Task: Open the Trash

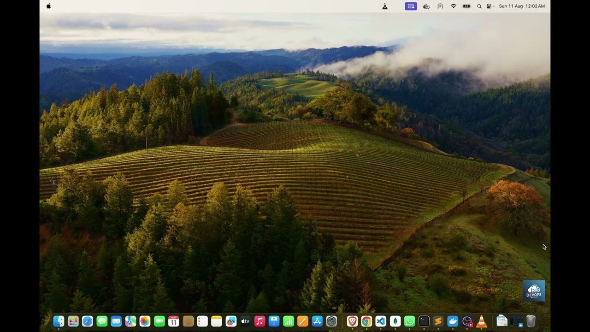Action: click(531, 321)
